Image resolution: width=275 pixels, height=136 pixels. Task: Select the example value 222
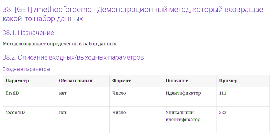point(222,113)
